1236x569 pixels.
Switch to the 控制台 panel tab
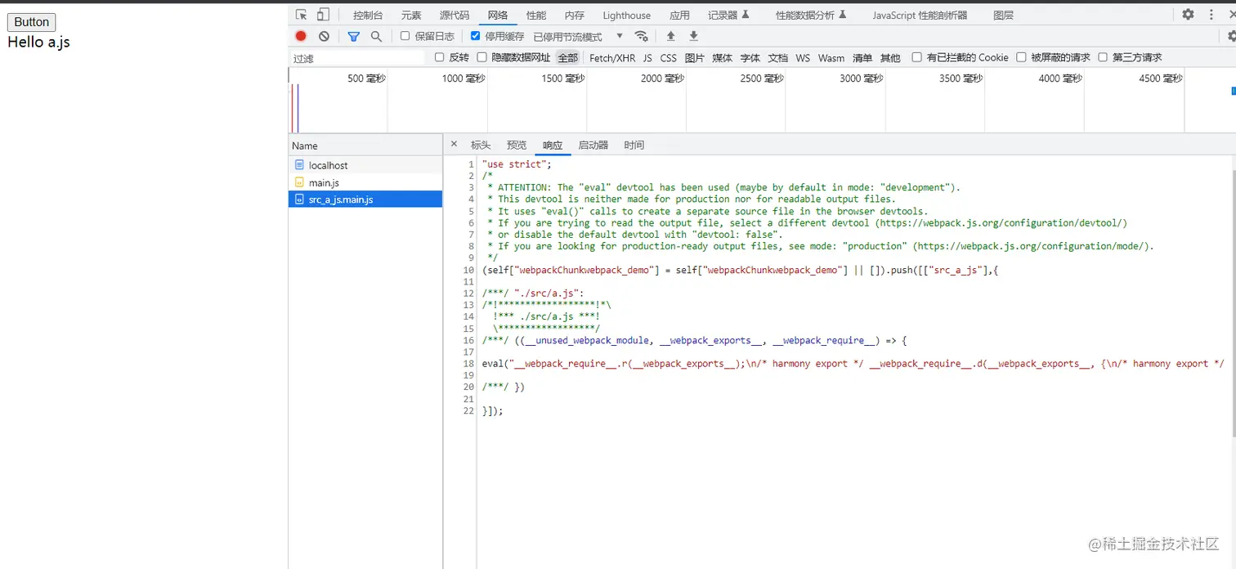(x=368, y=15)
